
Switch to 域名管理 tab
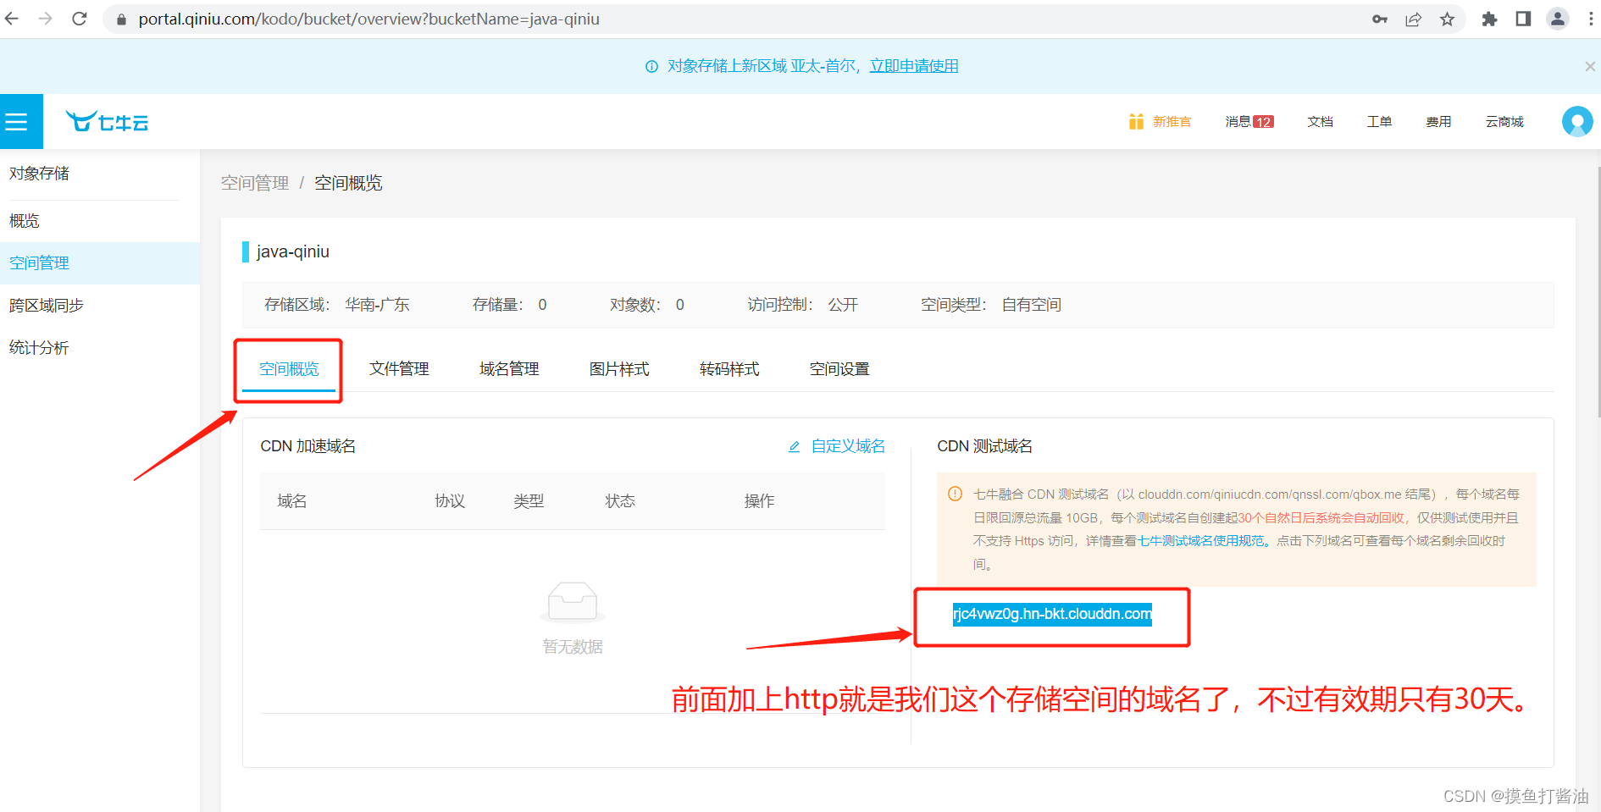tap(509, 369)
